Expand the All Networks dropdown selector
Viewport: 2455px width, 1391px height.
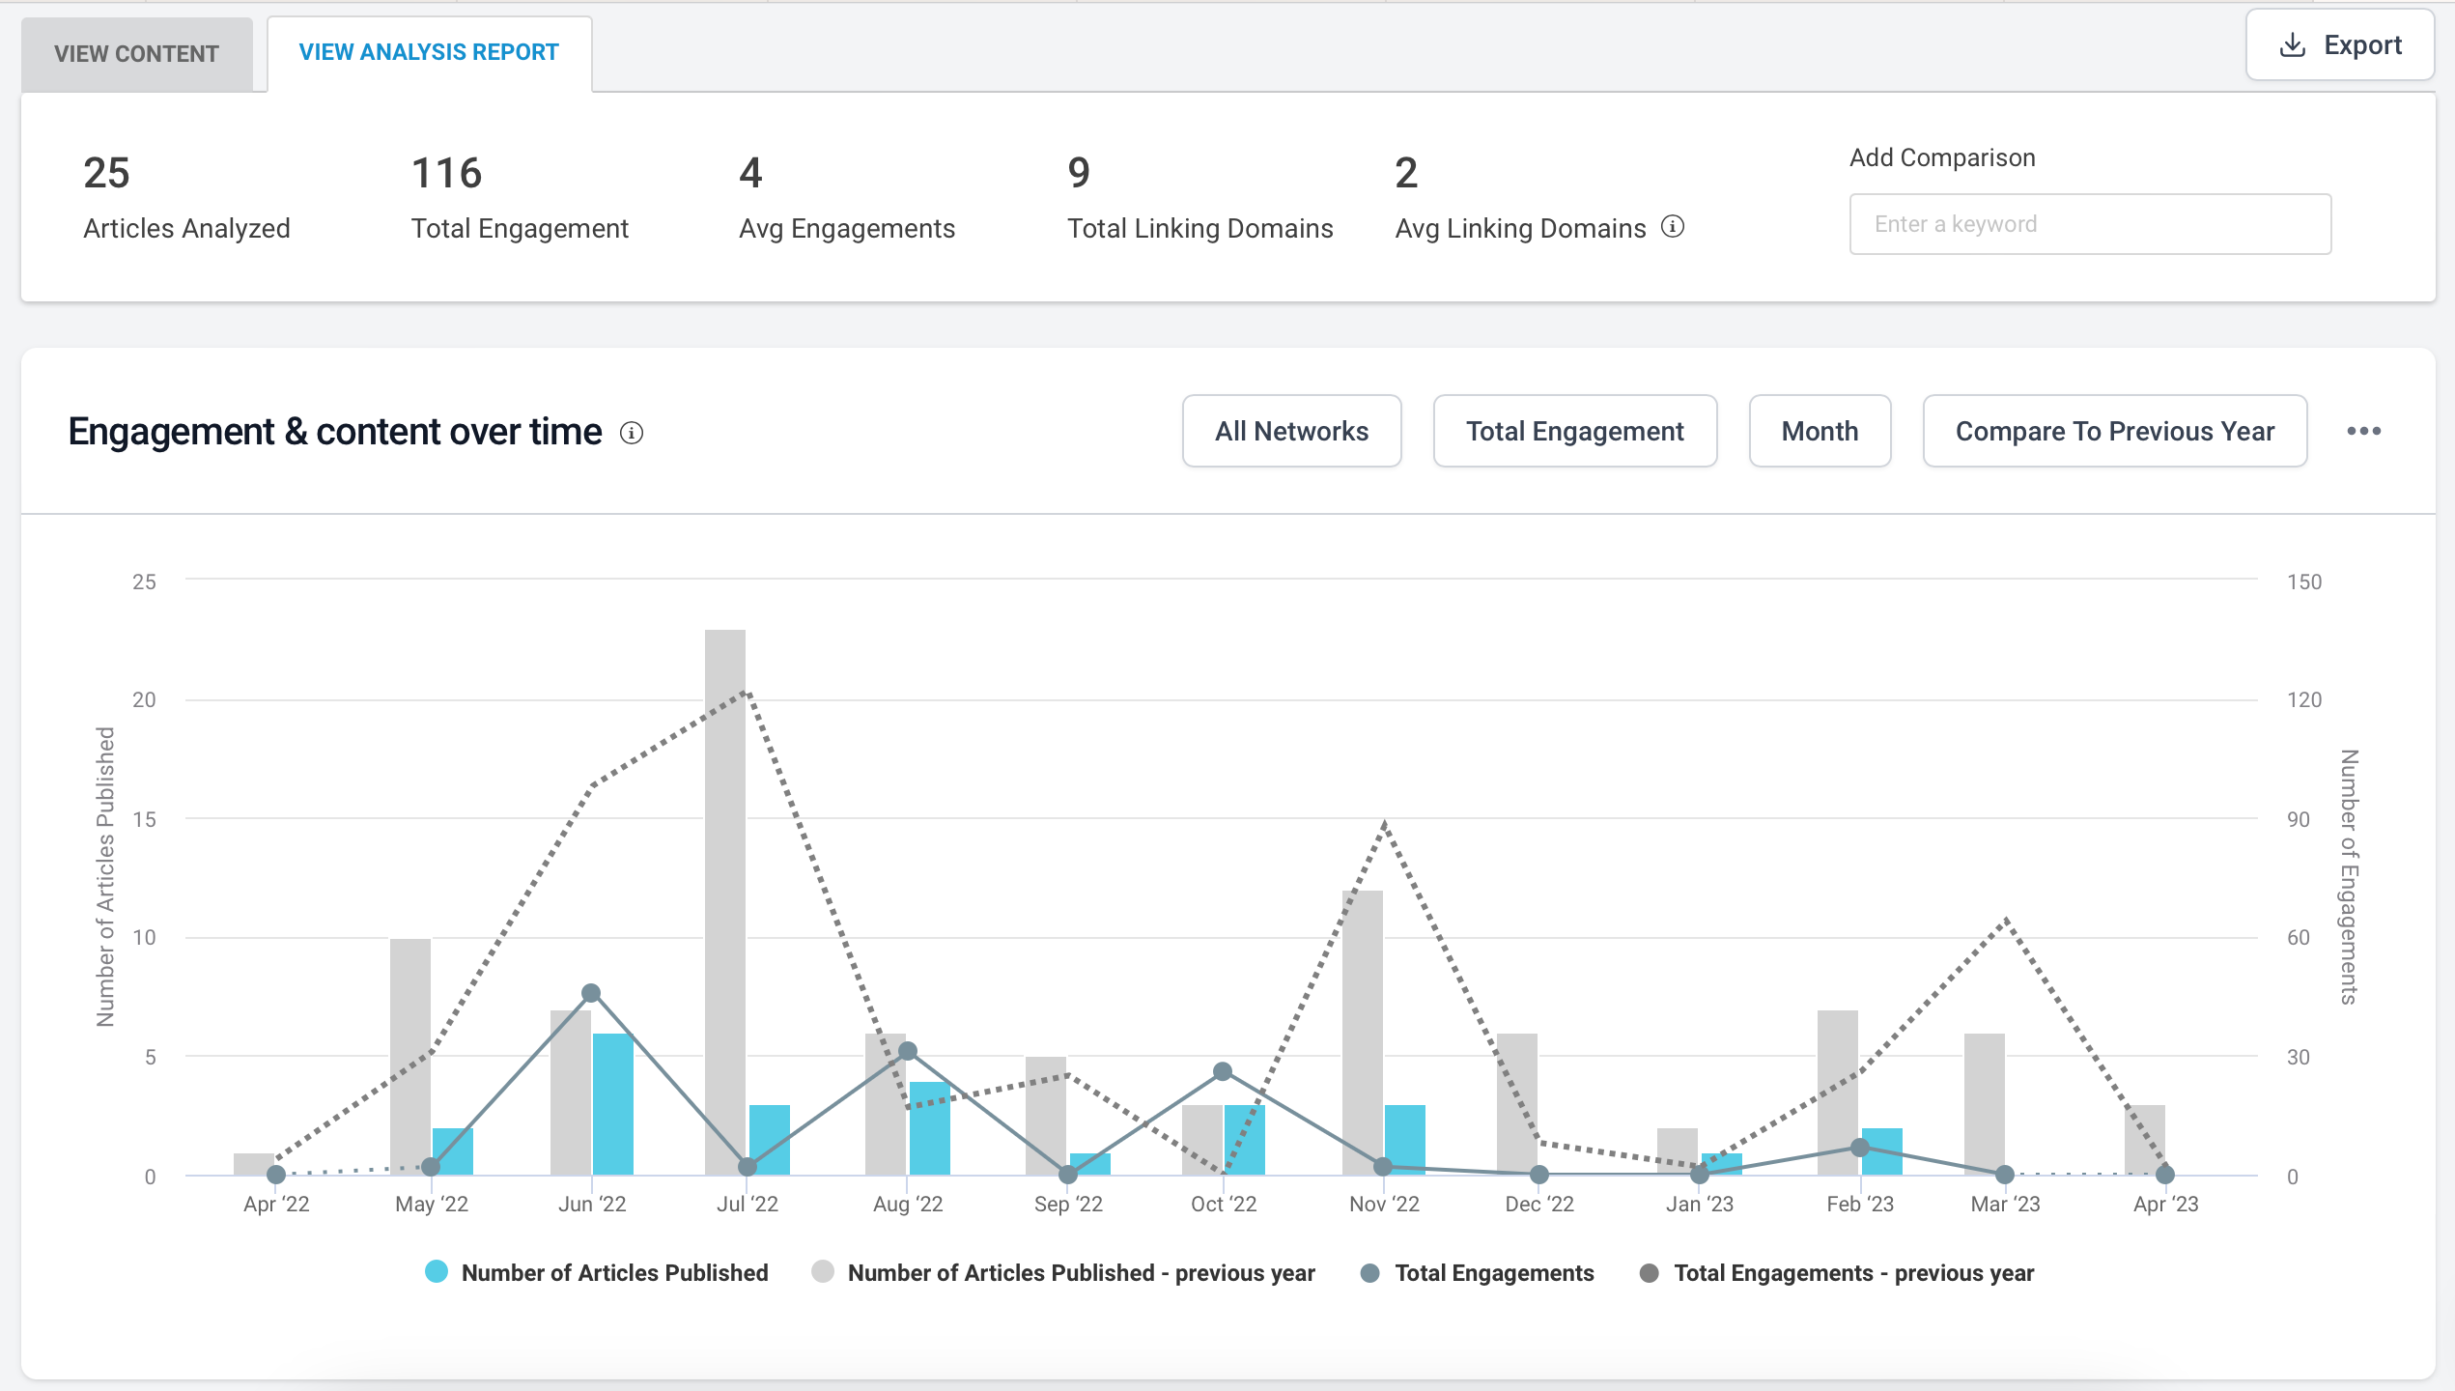point(1291,432)
